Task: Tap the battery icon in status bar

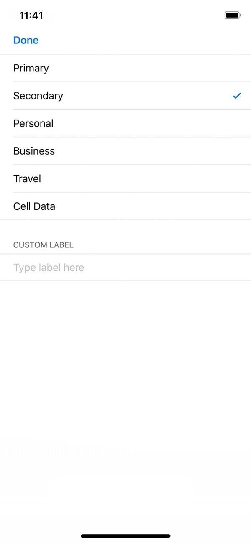Action: (x=233, y=15)
